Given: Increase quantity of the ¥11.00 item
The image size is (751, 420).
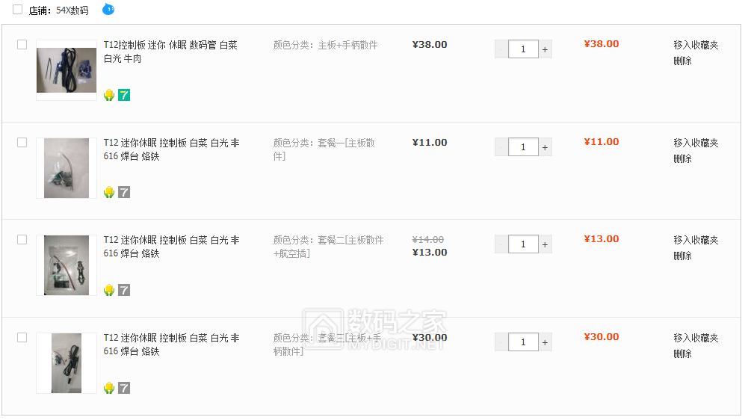Looking at the screenshot, I should (x=545, y=147).
